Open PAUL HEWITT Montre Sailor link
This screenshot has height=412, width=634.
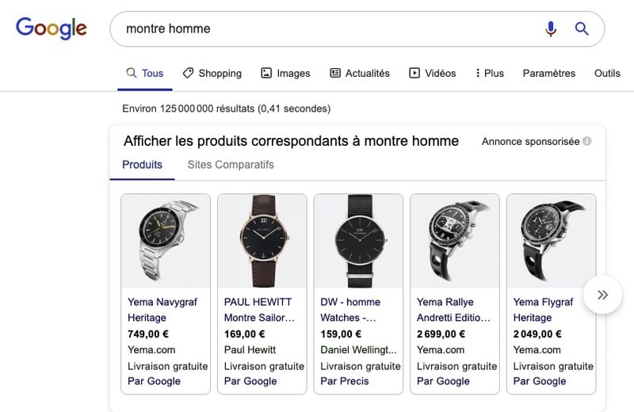(259, 310)
